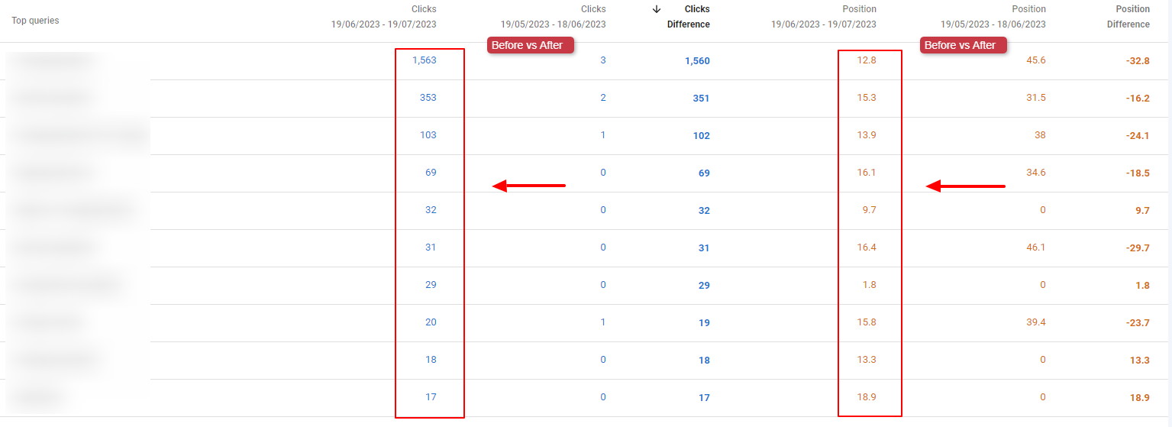Click the down-arrow sort icon beside Clicks Difference
Image resolution: width=1172 pixels, height=427 pixels.
(x=657, y=9)
